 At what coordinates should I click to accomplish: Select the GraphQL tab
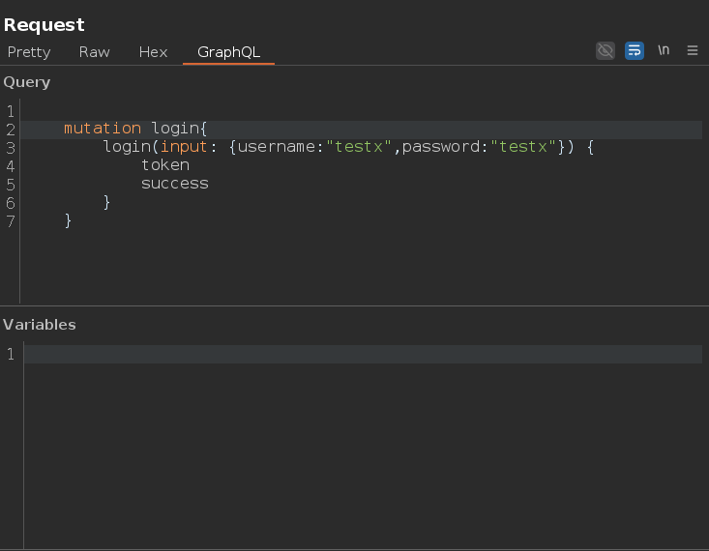click(x=228, y=52)
